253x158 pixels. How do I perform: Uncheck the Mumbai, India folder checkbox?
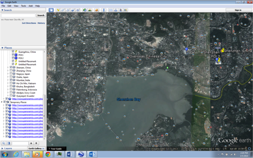(x=11, y=80)
